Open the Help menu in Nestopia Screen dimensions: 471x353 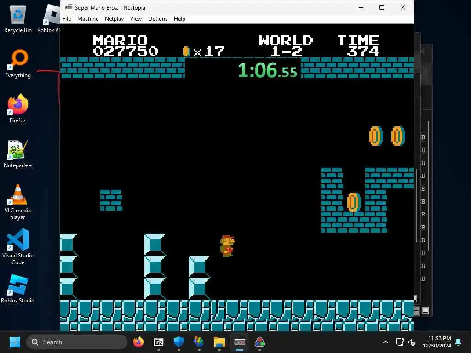click(x=179, y=18)
